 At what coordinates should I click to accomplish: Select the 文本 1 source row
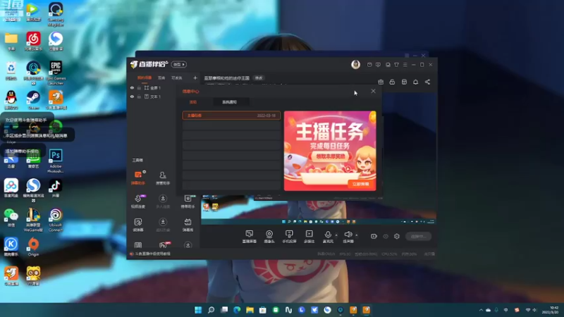tap(164, 97)
